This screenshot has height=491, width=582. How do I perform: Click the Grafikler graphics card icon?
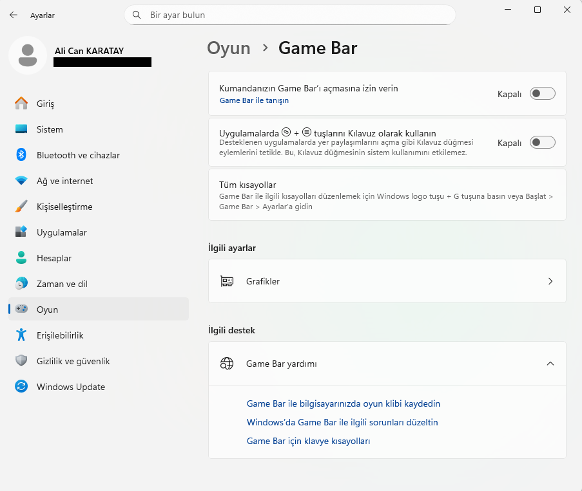tap(227, 281)
